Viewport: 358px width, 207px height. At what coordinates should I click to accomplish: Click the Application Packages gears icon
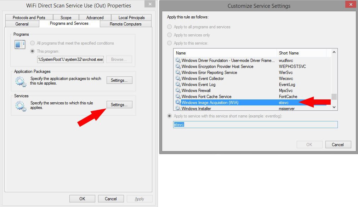click(x=21, y=82)
